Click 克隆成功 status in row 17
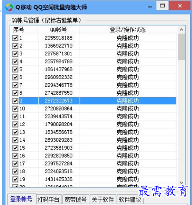This screenshot has width=192, height=205. pyautogui.click(x=128, y=164)
